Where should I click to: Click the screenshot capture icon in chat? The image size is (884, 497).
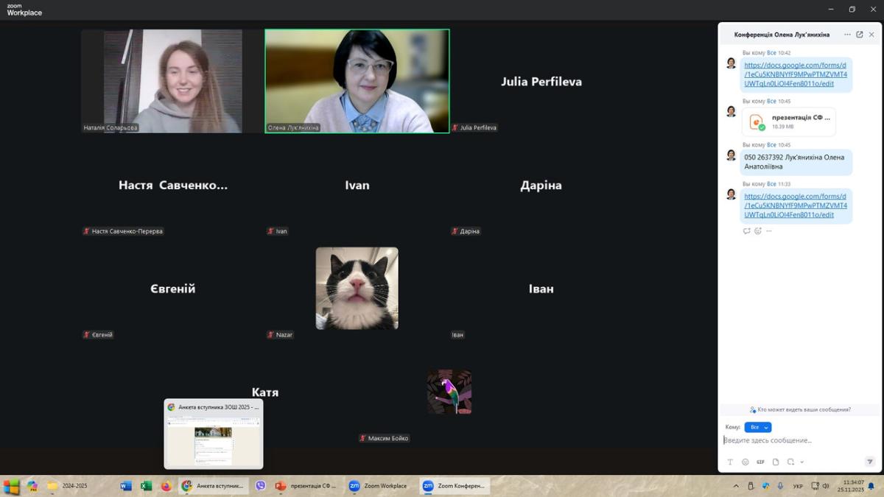(x=790, y=462)
